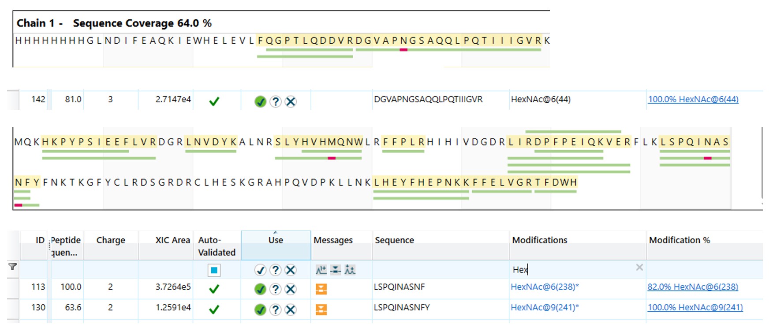
Task: Click the red modification marker under LSPQINAS
Action: (707, 158)
